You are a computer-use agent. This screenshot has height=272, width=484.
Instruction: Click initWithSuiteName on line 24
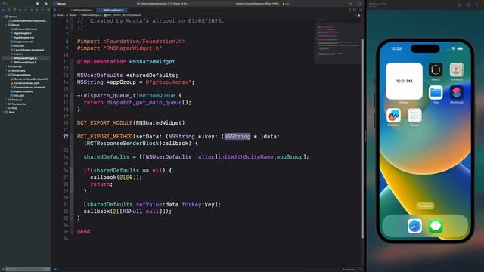246,156
